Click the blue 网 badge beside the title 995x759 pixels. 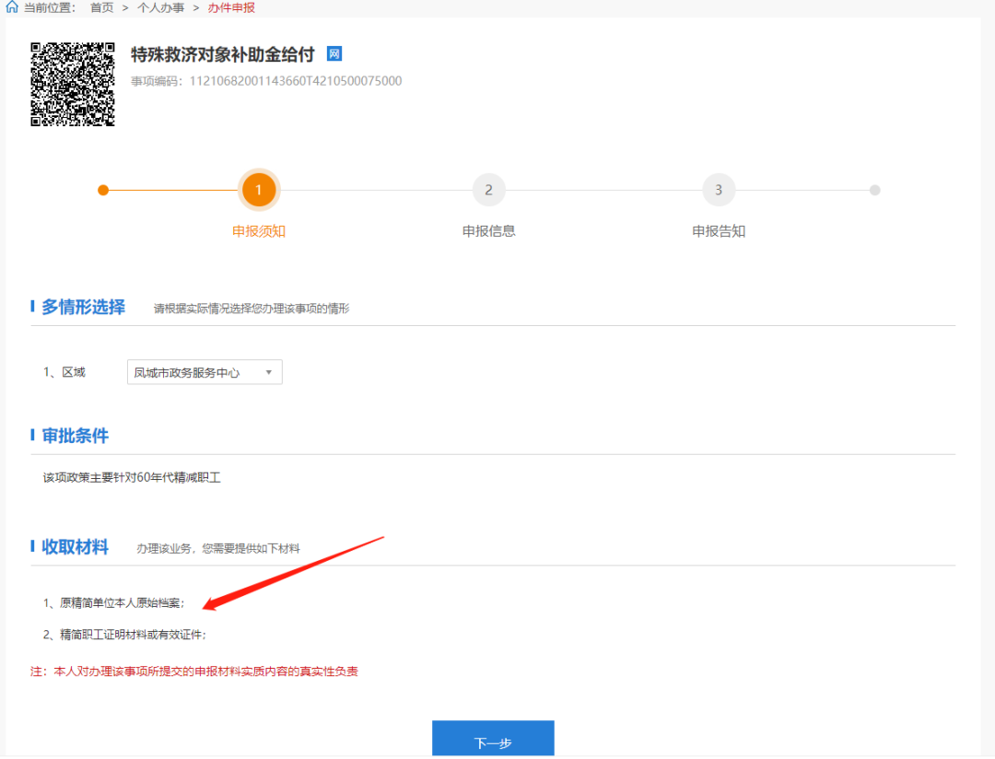pos(333,54)
